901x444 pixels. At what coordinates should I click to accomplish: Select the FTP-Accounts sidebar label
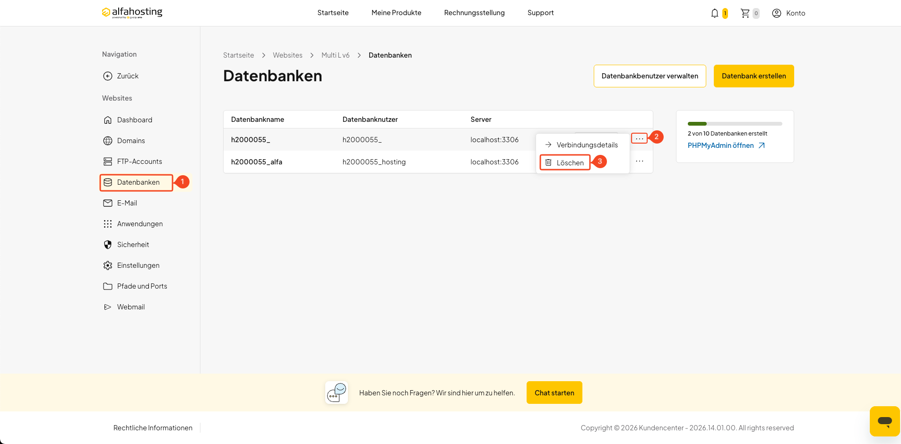(x=139, y=162)
